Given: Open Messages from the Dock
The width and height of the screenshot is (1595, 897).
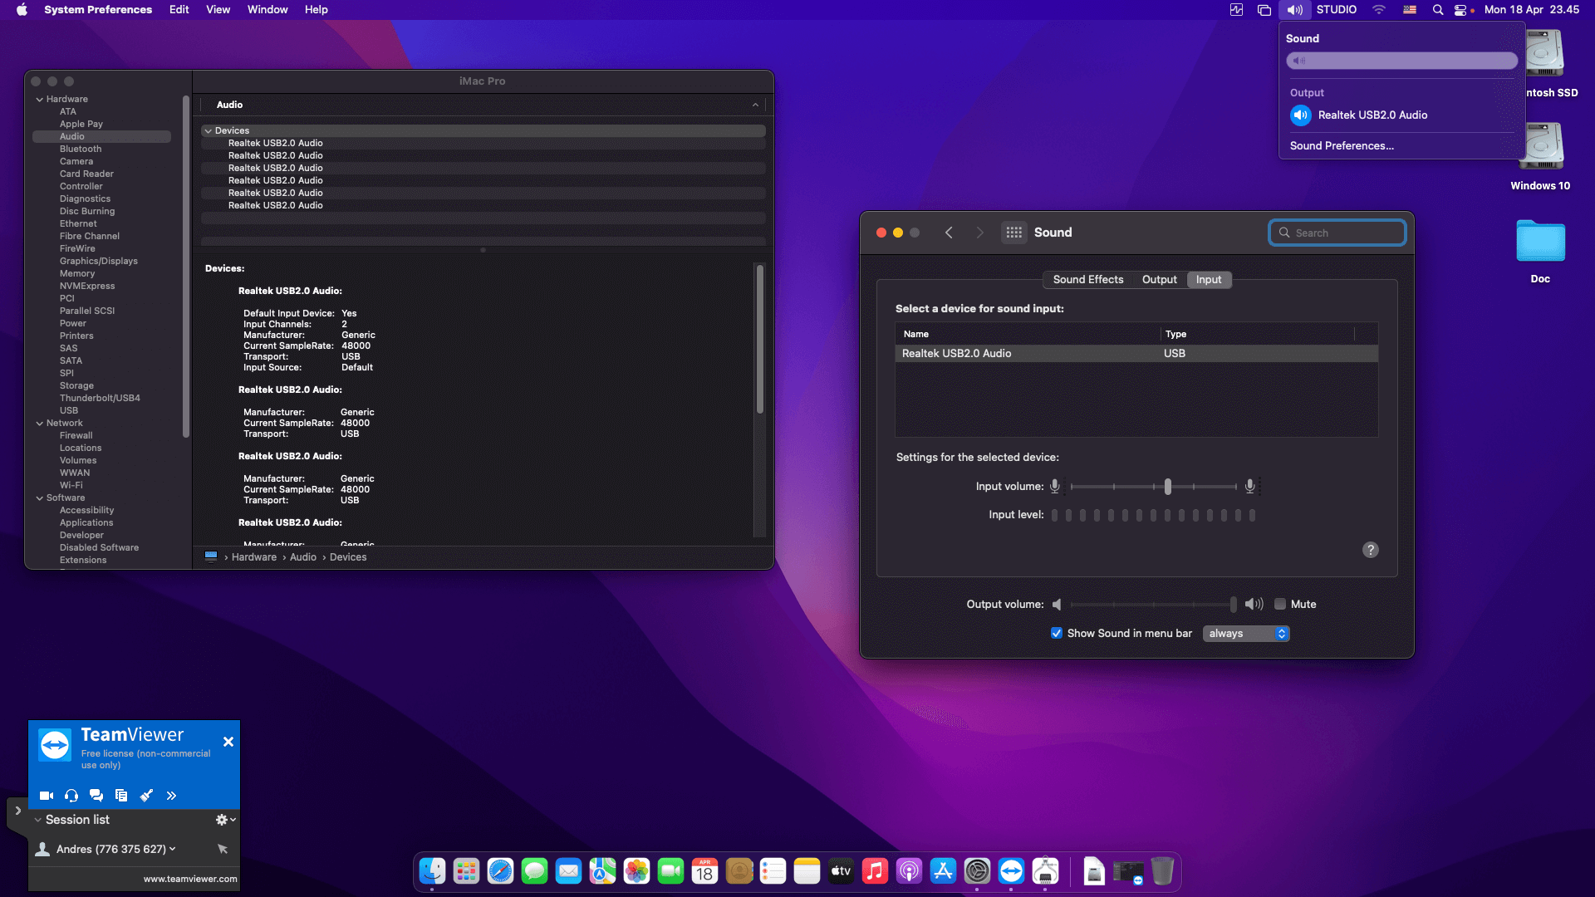Looking at the screenshot, I should [x=534, y=871].
